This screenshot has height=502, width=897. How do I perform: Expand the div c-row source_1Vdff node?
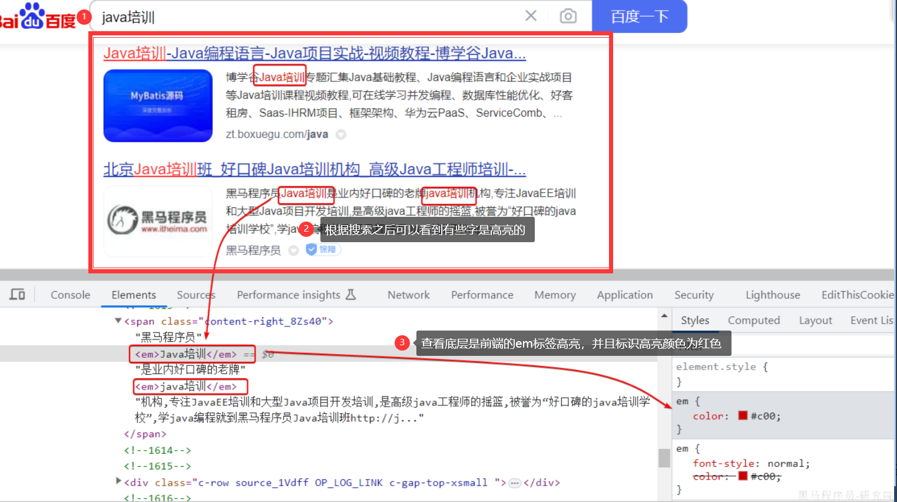click(x=118, y=482)
